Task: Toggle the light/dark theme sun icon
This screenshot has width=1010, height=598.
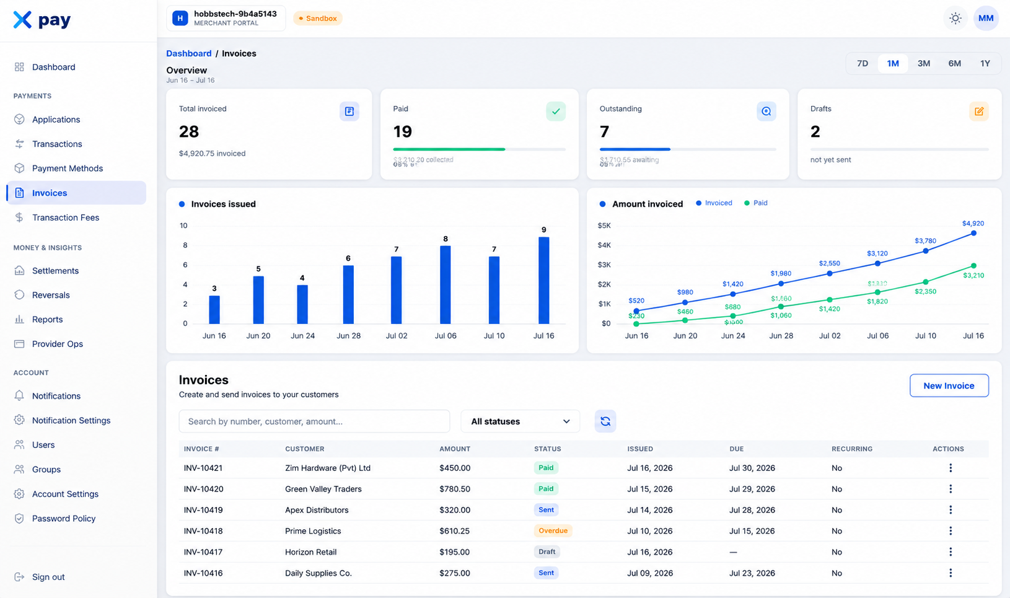Action: [955, 19]
